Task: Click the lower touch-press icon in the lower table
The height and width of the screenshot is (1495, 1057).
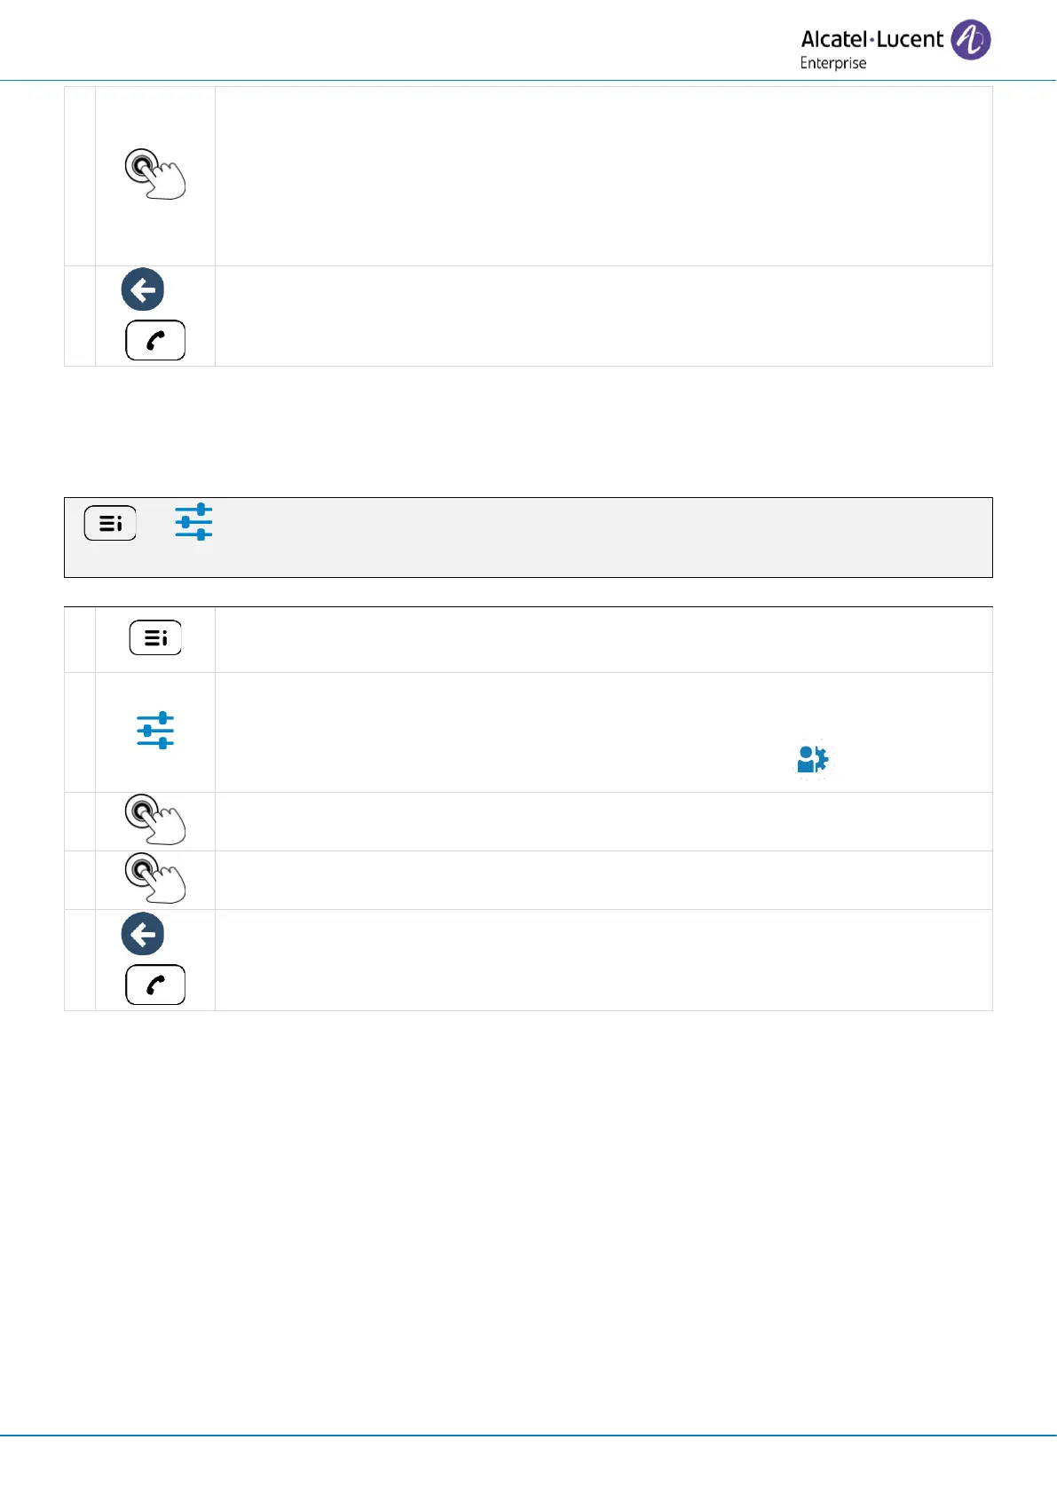Action: coord(154,879)
